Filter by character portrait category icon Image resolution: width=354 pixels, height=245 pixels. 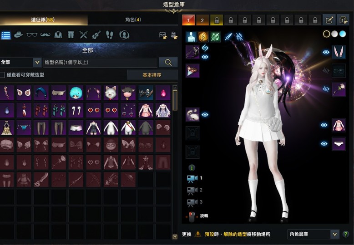[x=124, y=35]
